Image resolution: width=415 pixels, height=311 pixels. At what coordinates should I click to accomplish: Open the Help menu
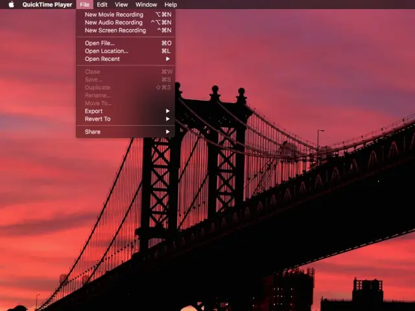tap(171, 5)
